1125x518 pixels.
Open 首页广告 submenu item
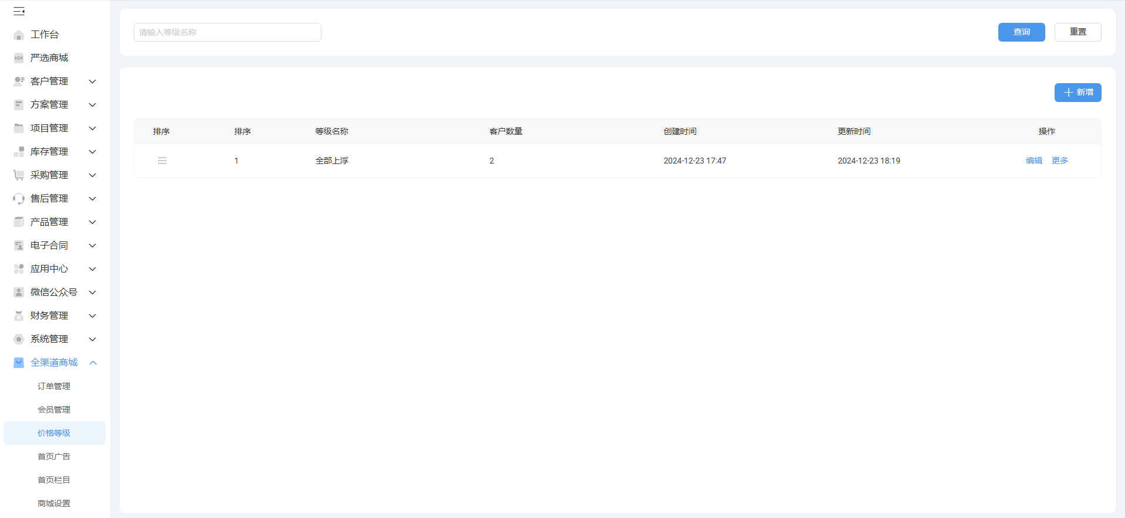tap(54, 456)
